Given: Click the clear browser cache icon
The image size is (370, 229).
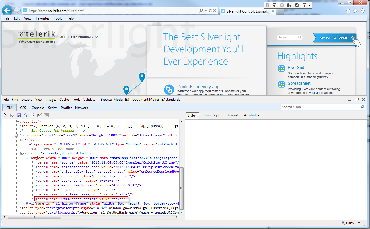Looking at the screenshot, I should pos(12,115).
